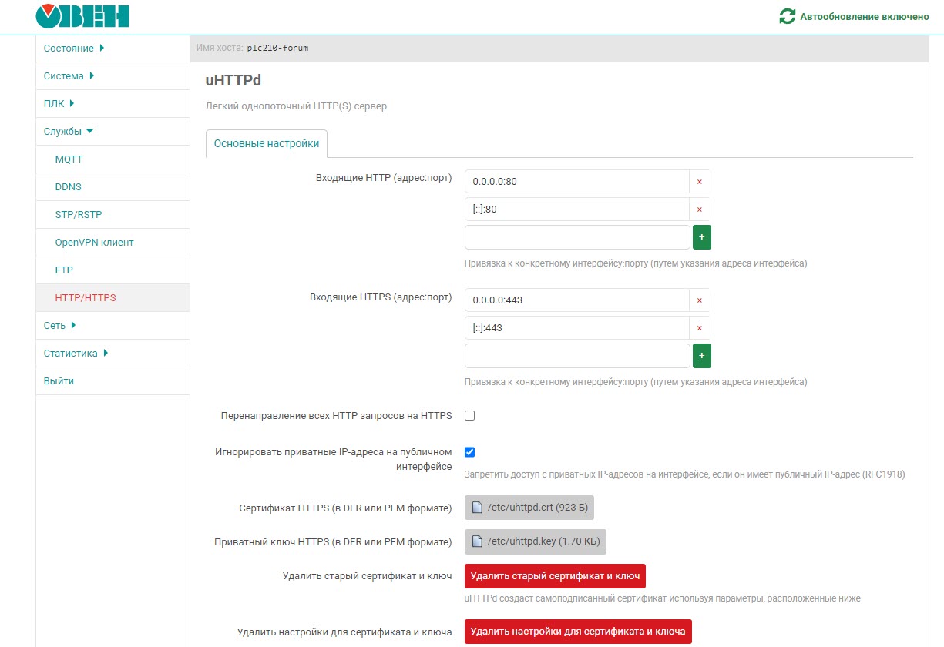Screen dimensions: 944x647
Task: Remove the [::]:443 HTTPS listener entry
Action: [700, 328]
